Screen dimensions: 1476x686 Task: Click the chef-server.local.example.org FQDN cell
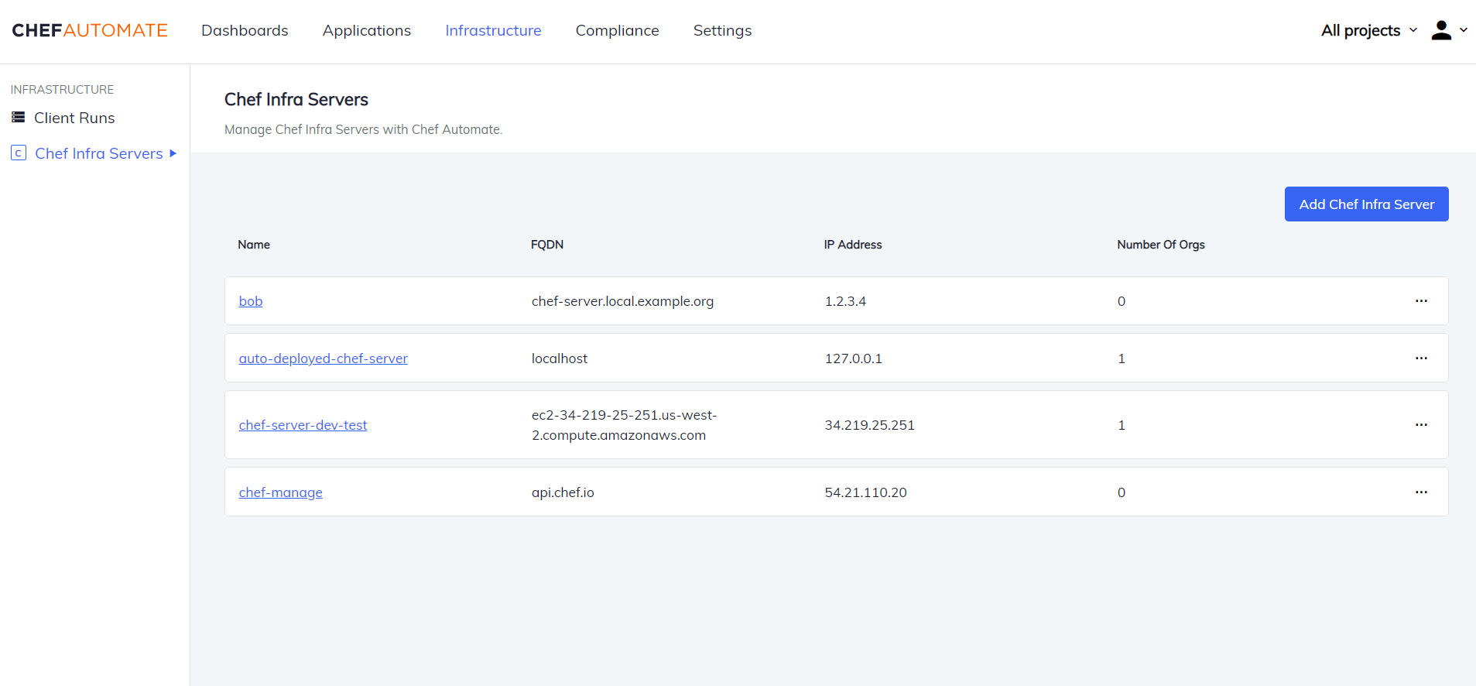click(x=622, y=301)
